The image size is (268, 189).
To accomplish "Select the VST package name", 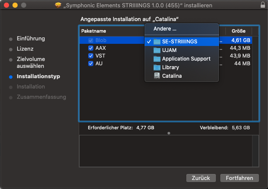I will coord(100,56).
